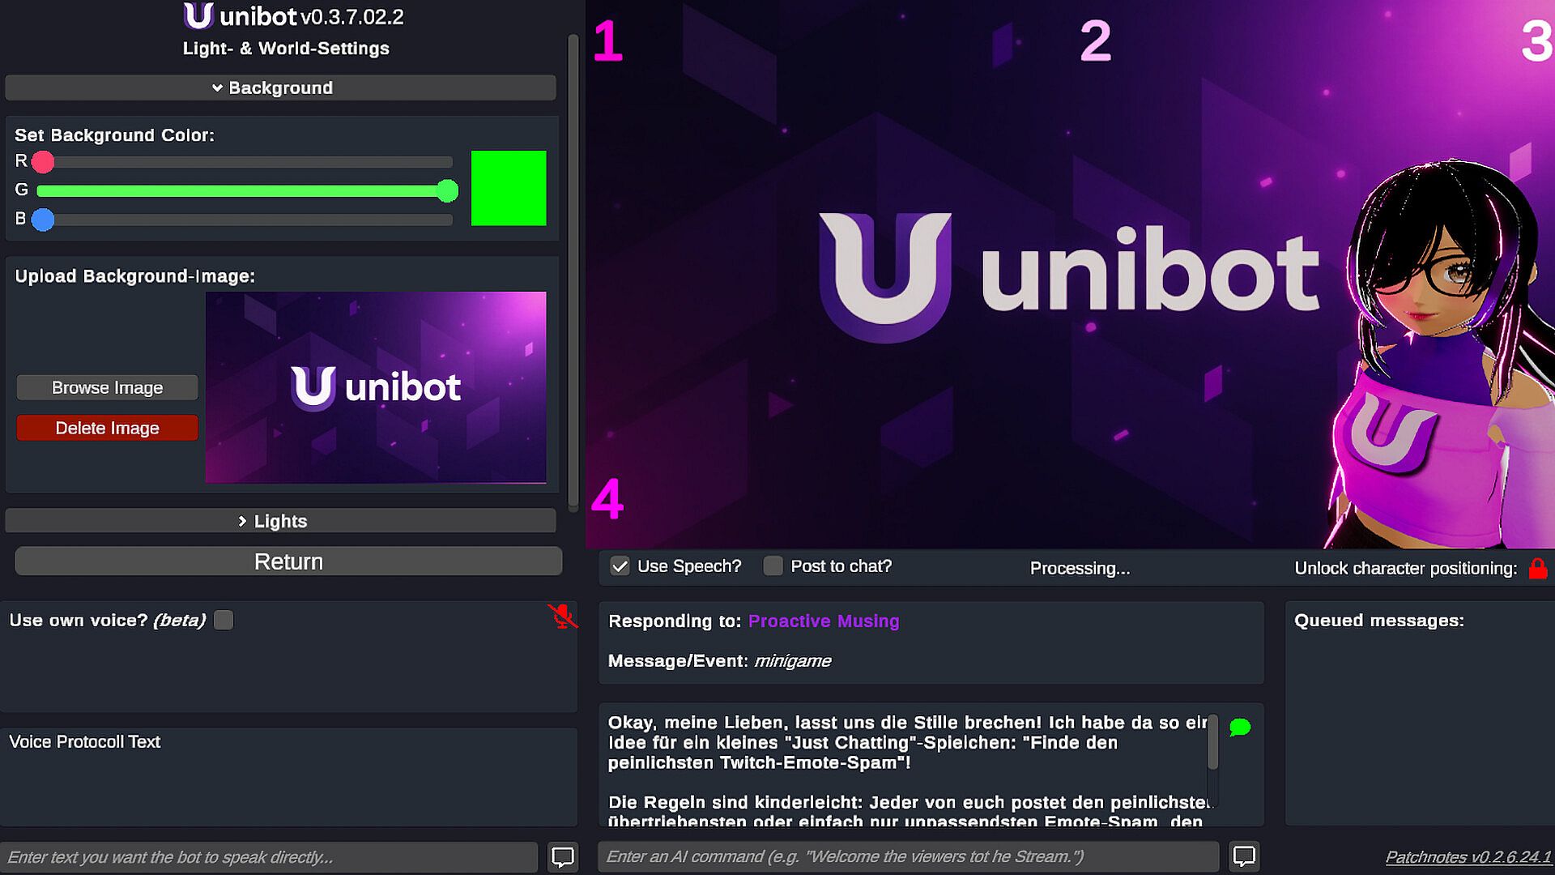Click the AI command input field
Screen dimensions: 1555x875
[909, 856]
